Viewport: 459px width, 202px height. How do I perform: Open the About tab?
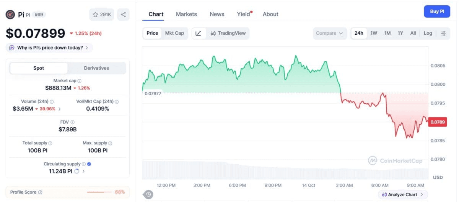[270, 14]
